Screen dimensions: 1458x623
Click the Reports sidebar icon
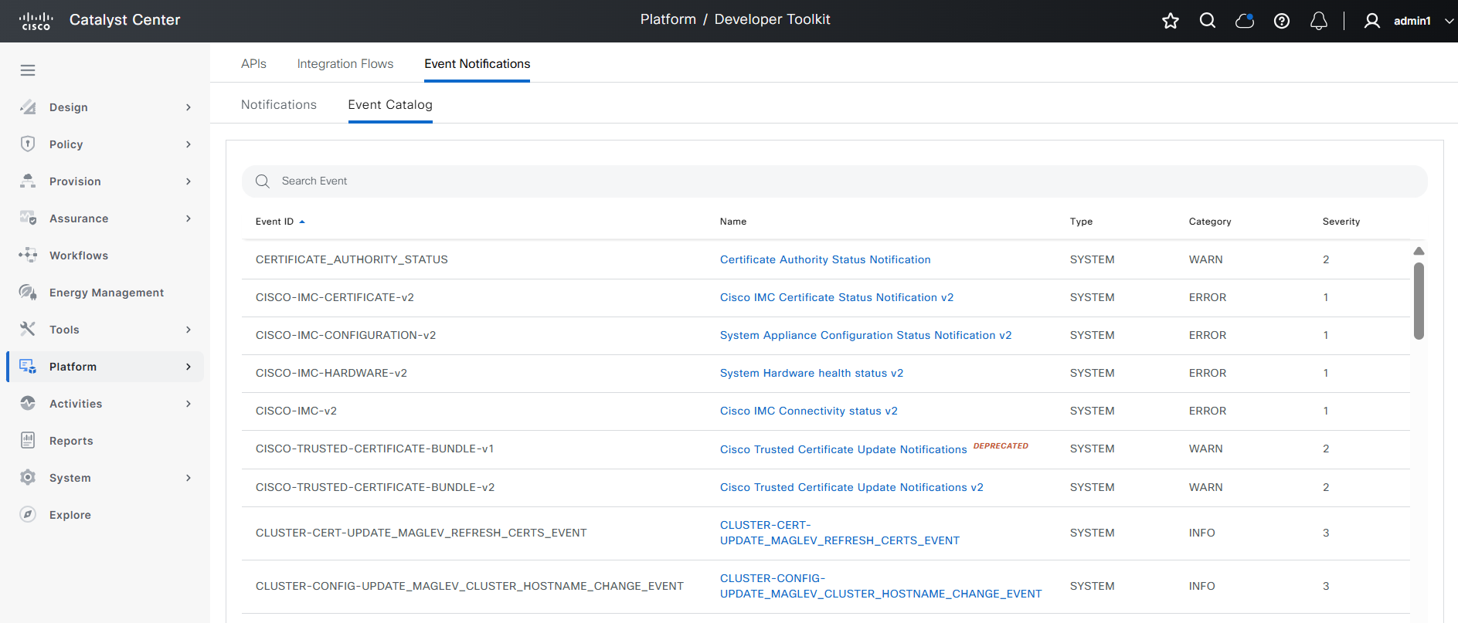pos(28,441)
